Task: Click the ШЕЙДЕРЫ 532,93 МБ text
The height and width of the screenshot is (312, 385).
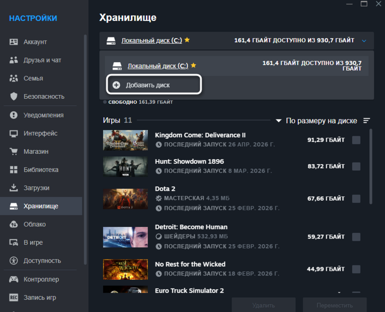Action: [196, 236]
